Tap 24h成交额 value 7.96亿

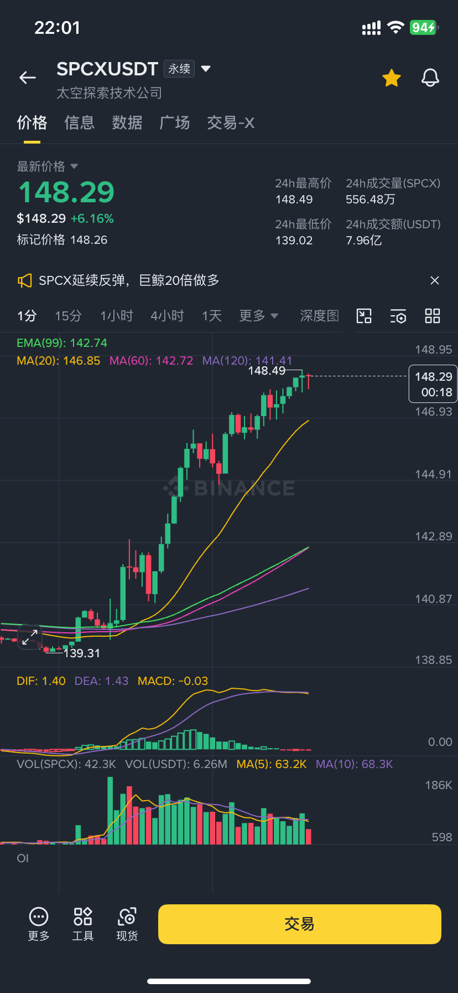pos(364,240)
